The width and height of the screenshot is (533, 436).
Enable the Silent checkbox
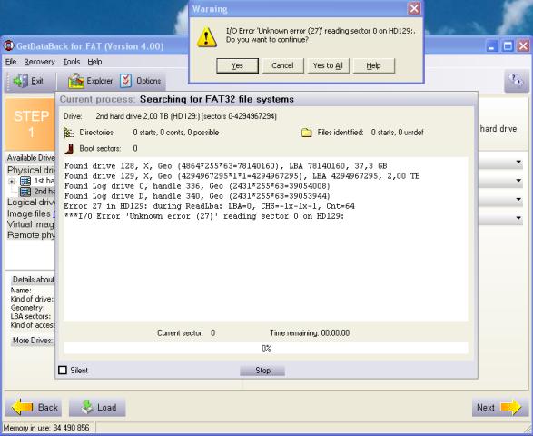coord(63,370)
